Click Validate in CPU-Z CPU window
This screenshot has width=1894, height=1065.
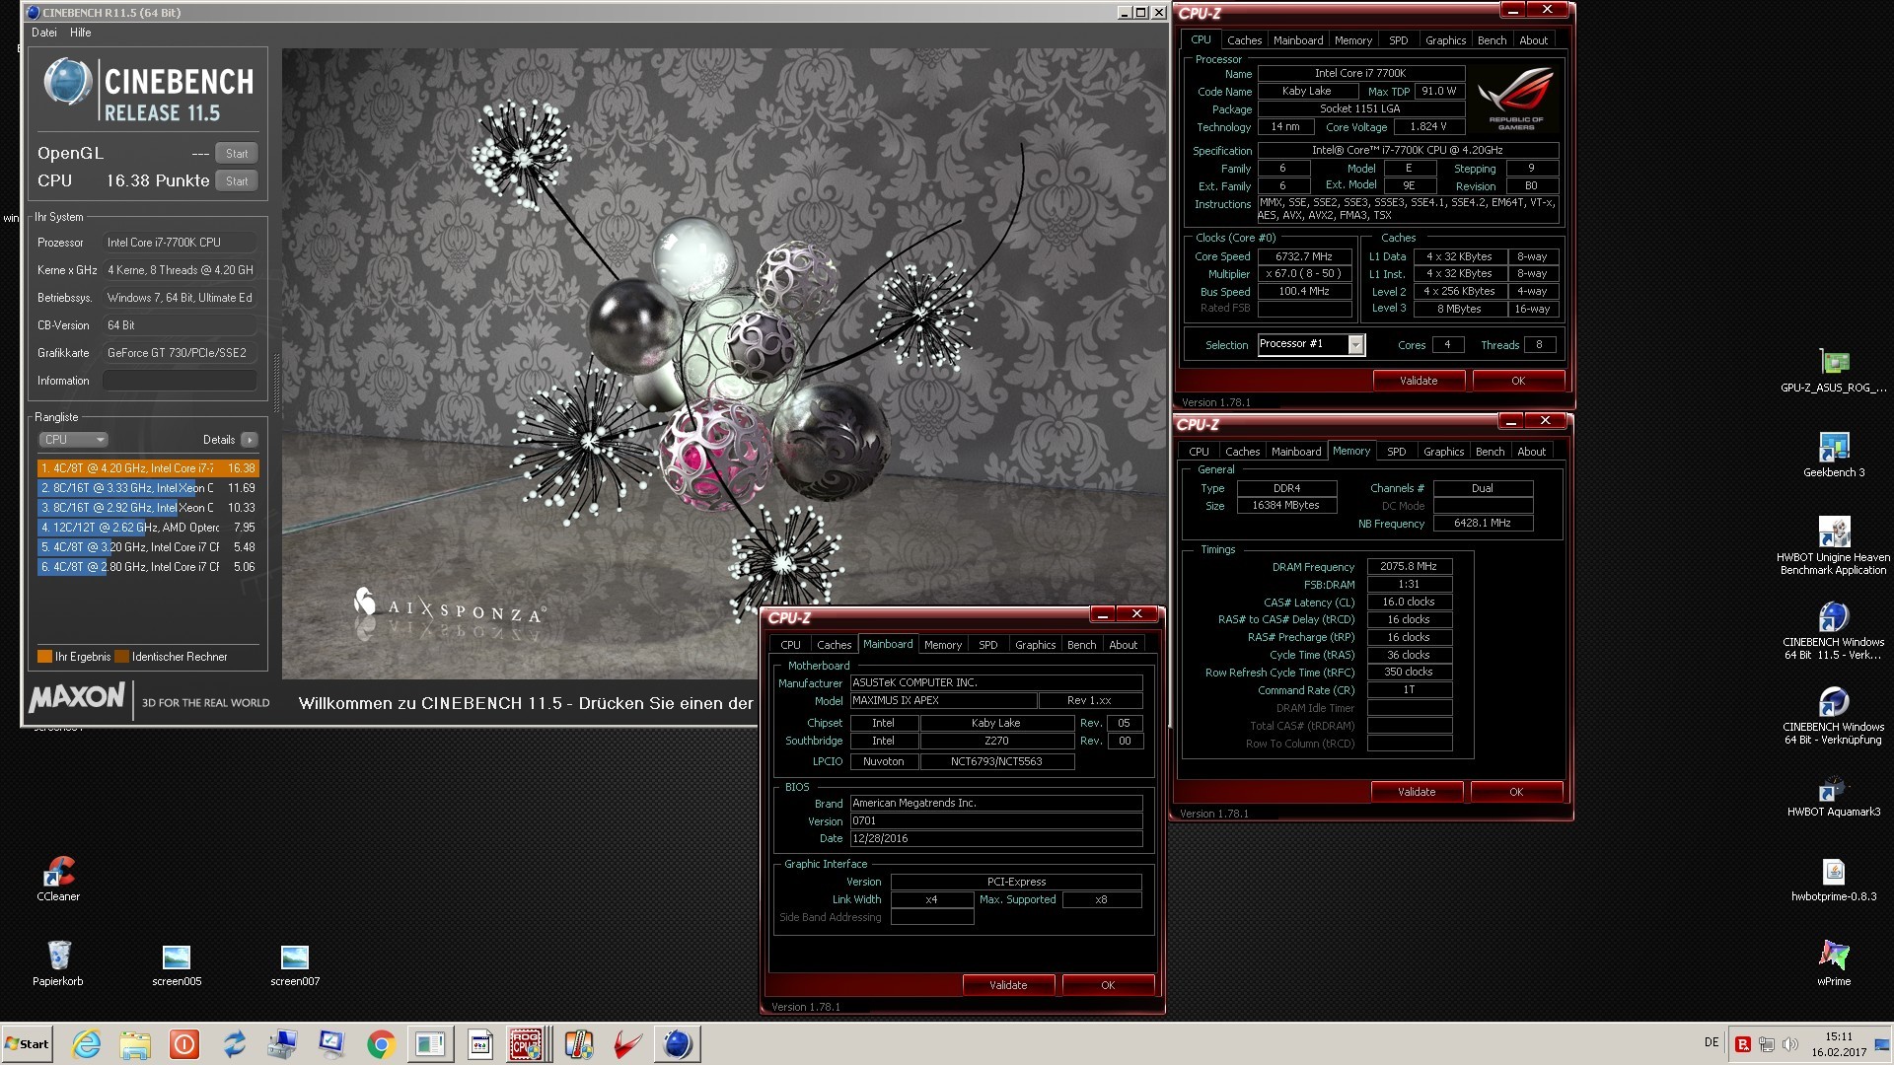[x=1419, y=381]
